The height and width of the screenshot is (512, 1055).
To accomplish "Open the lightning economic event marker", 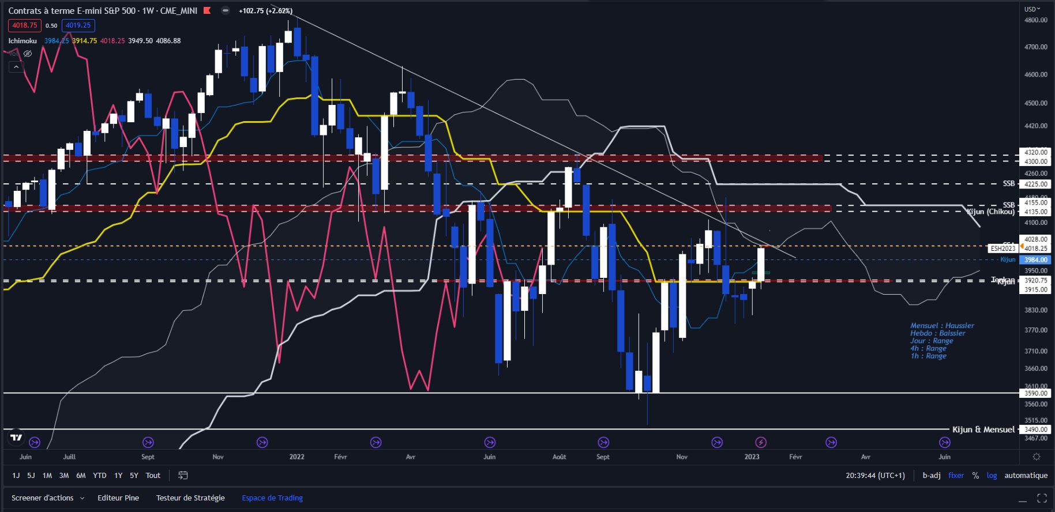I will [x=761, y=442].
